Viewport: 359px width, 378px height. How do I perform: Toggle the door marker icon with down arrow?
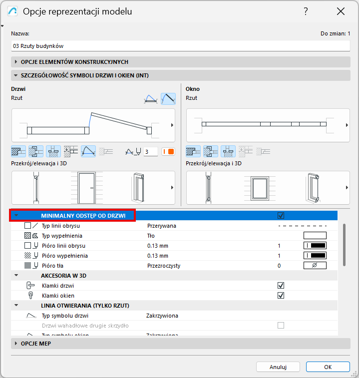(70, 152)
